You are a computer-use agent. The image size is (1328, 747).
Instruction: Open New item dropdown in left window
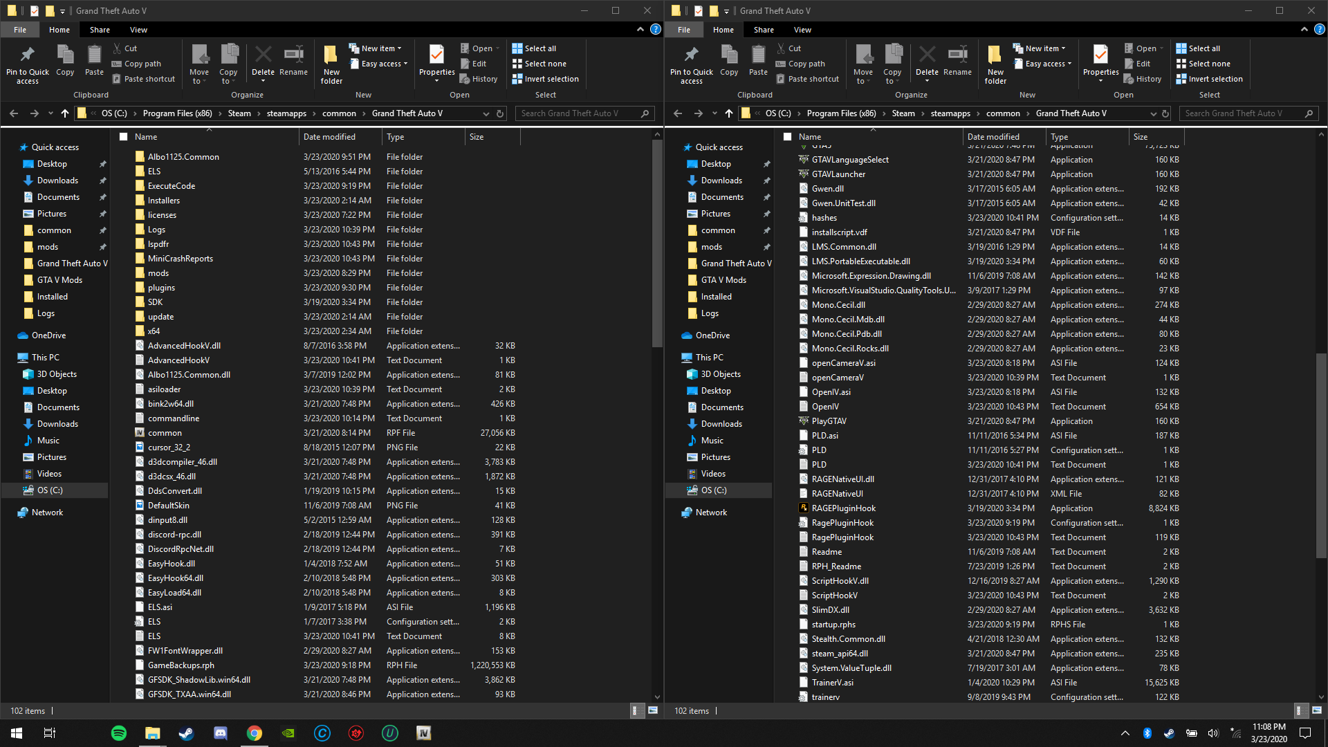coord(376,48)
